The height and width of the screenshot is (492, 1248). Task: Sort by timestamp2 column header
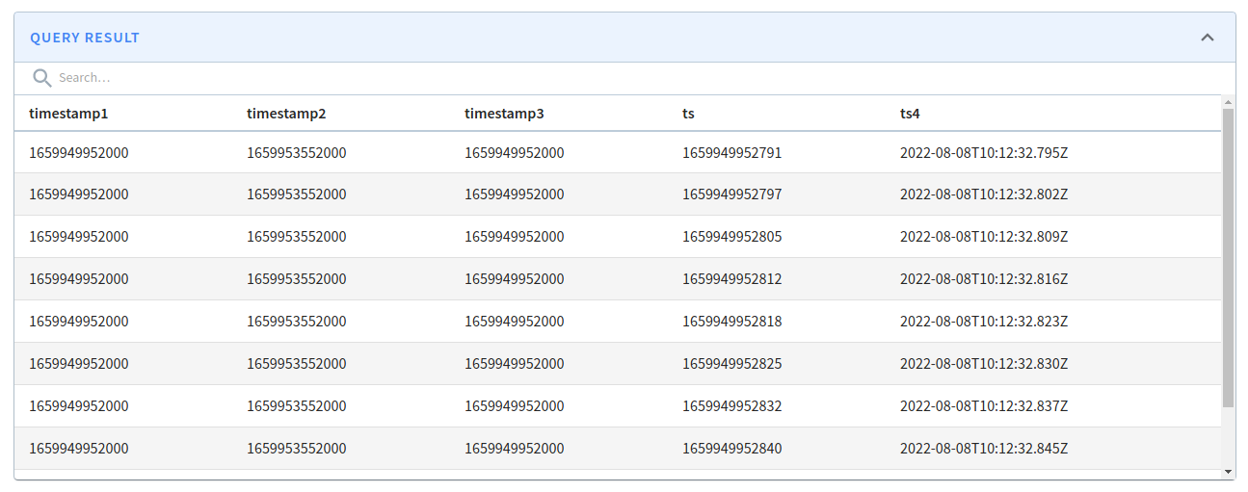click(x=286, y=114)
